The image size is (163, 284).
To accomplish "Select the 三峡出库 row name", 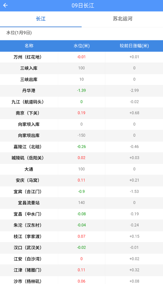I will click(29, 80).
